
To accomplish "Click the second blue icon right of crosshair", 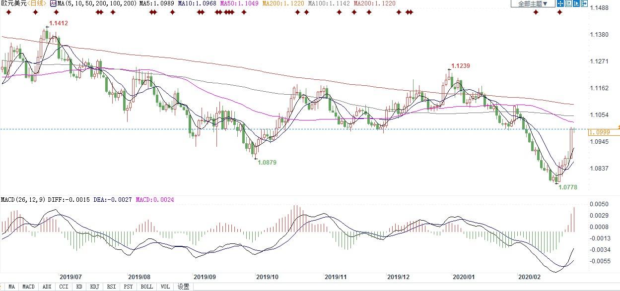I will click(x=568, y=3).
